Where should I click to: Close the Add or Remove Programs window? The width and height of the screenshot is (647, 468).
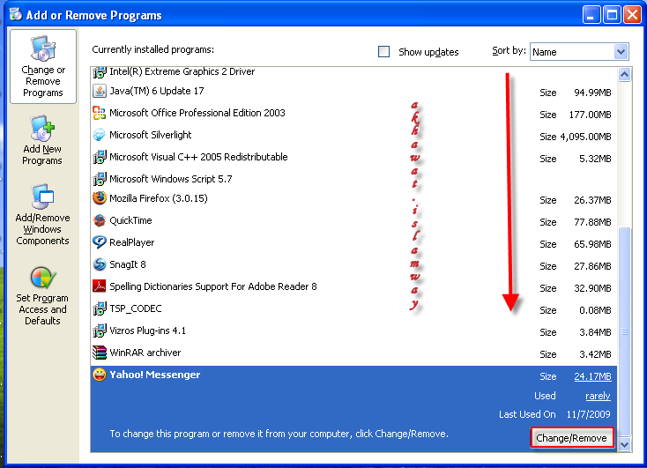point(632,15)
